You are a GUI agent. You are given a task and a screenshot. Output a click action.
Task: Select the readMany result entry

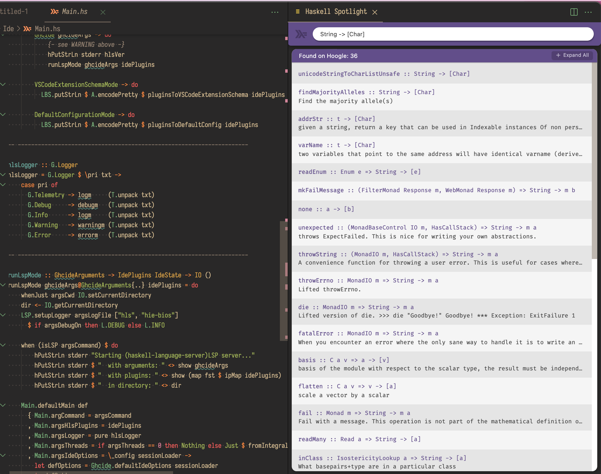pos(442,439)
